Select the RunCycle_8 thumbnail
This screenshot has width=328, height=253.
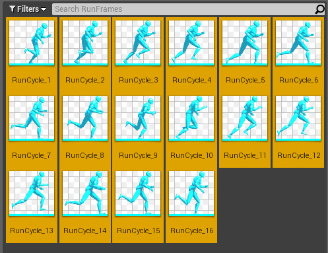click(85, 118)
